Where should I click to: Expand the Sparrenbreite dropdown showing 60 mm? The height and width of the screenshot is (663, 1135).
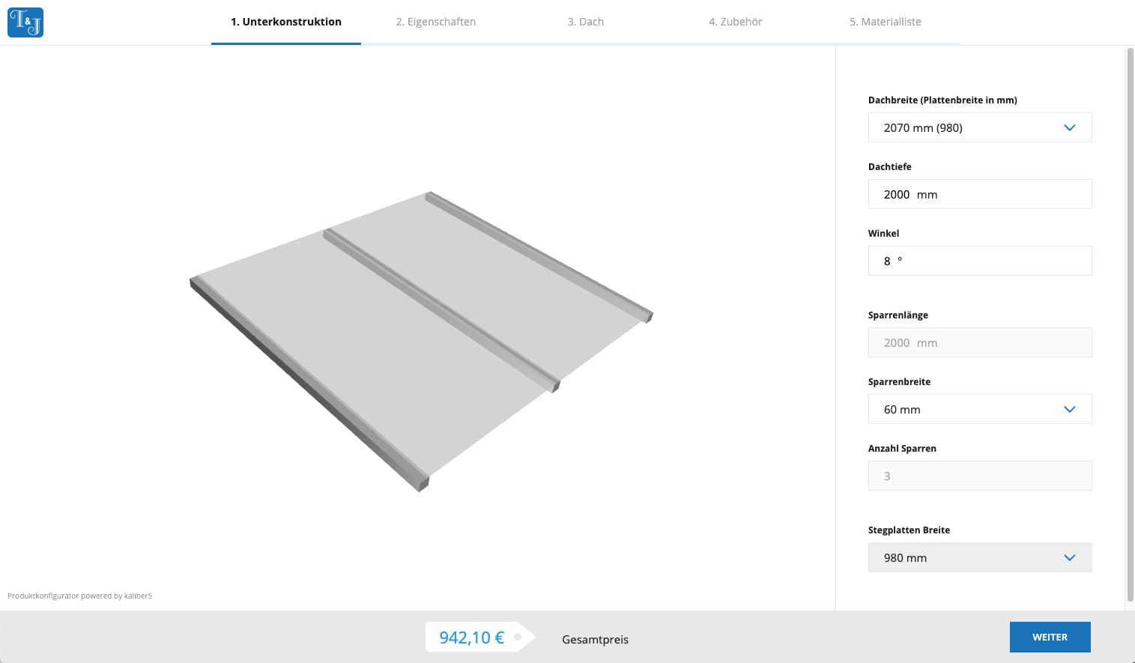tap(980, 409)
